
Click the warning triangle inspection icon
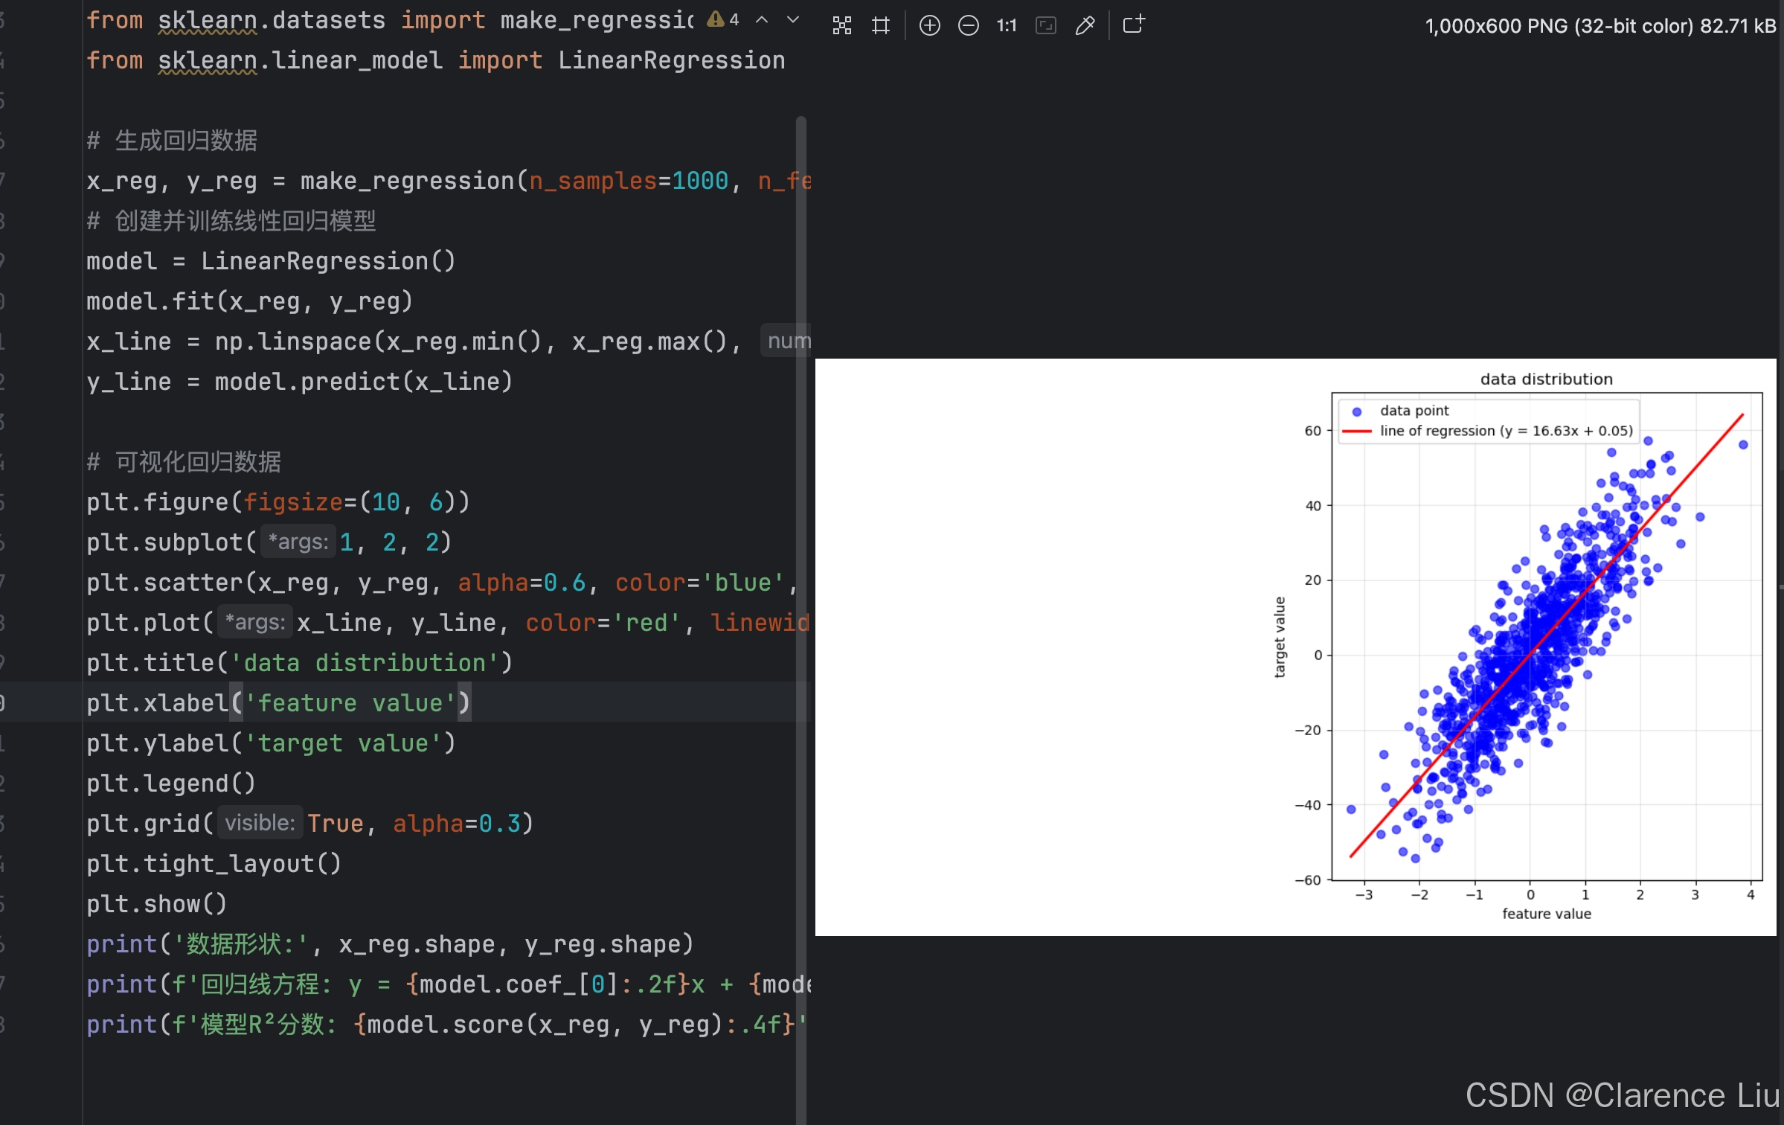(x=715, y=19)
